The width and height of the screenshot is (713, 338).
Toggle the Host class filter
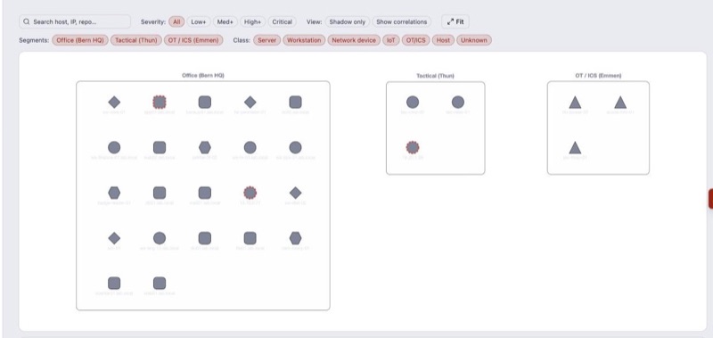(x=443, y=40)
